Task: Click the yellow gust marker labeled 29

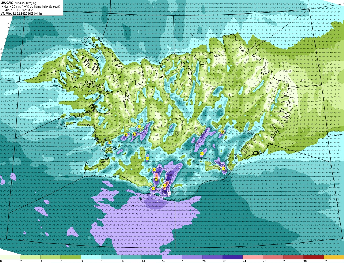Action: 134,134
